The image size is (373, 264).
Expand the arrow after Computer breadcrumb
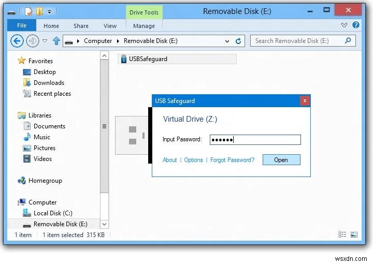pos(118,41)
